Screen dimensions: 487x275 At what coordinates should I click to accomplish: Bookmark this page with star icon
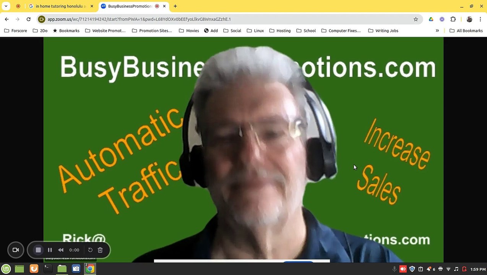pos(416,19)
